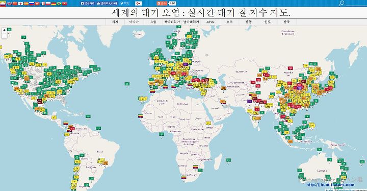Click the green marker near Papua New Guinea

(x=319, y=150)
